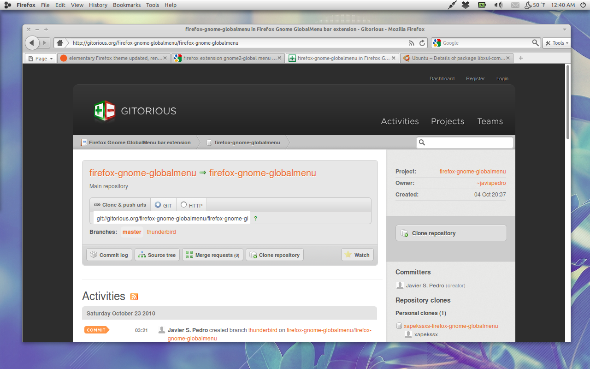Click the Dashboard link
The height and width of the screenshot is (369, 590).
(x=442, y=78)
